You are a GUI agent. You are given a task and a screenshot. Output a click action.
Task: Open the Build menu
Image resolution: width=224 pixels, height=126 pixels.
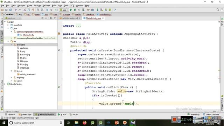click(54, 6)
